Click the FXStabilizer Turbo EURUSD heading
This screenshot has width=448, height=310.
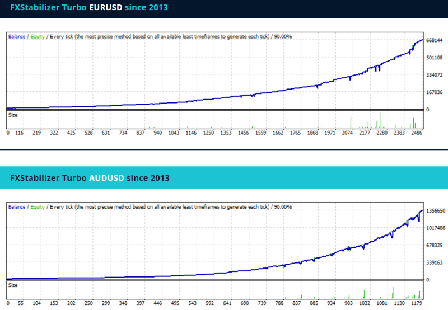click(88, 8)
